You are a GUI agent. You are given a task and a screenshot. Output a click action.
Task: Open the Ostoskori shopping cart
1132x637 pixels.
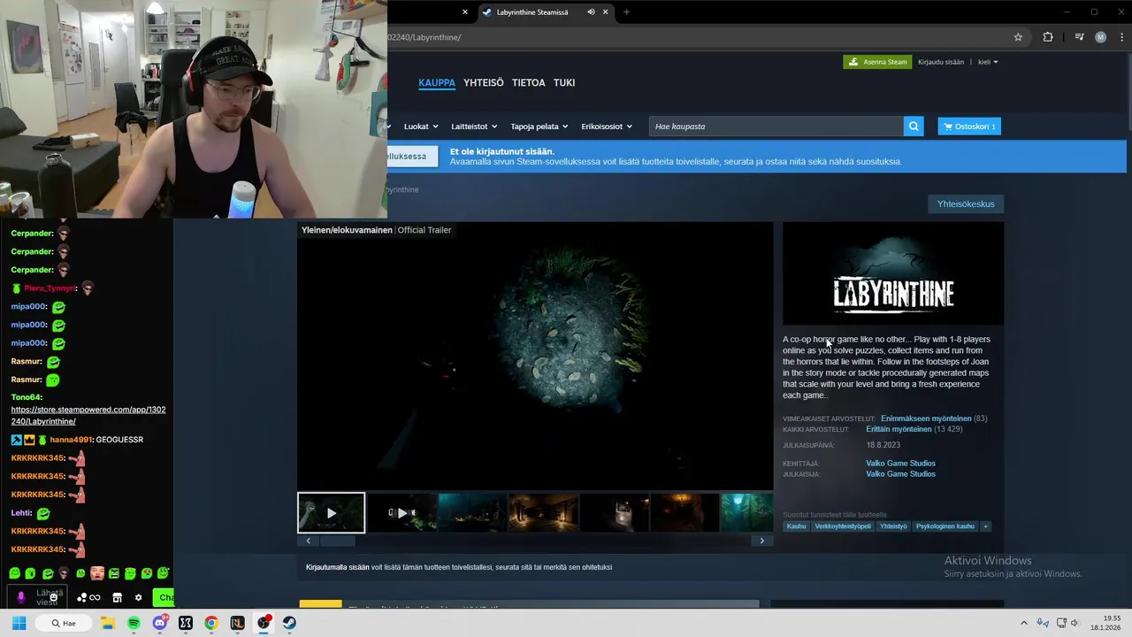coord(969,127)
